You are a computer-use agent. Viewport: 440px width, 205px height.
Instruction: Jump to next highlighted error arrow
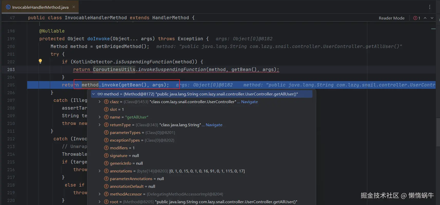point(432,18)
